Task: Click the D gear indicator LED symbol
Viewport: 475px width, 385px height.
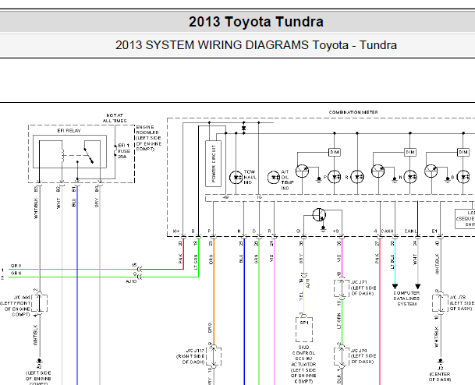Action: (463, 177)
